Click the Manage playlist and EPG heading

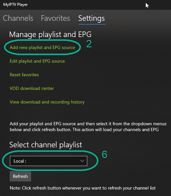coord(51,34)
